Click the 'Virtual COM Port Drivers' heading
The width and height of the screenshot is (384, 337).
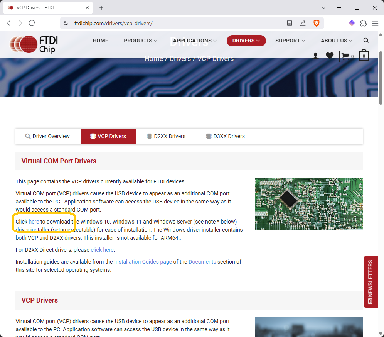tap(59, 161)
